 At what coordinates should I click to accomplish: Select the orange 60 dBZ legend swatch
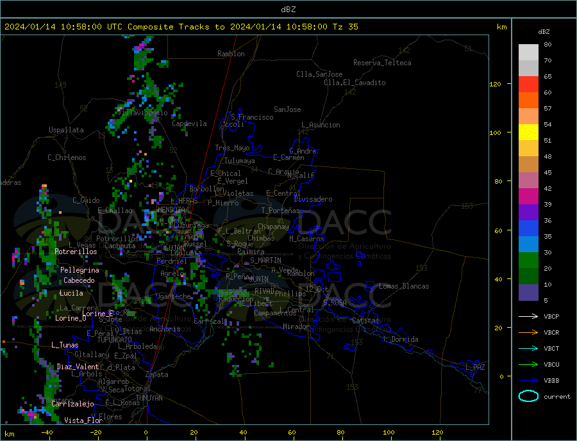pos(528,100)
